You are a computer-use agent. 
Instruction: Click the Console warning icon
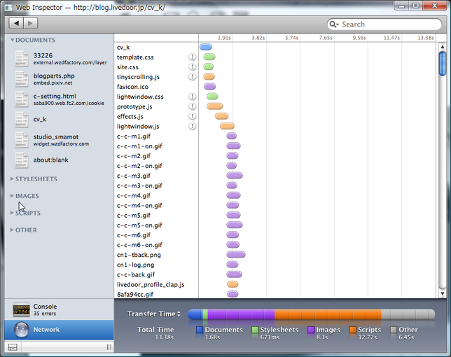click(x=21, y=309)
